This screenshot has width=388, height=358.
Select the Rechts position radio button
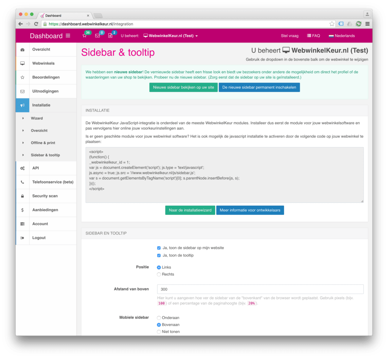(x=159, y=274)
